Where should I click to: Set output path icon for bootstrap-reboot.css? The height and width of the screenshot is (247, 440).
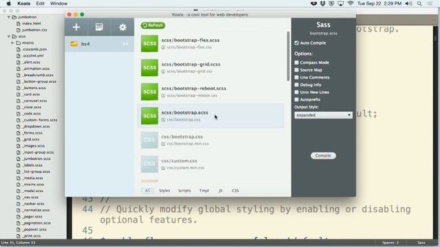click(x=164, y=95)
